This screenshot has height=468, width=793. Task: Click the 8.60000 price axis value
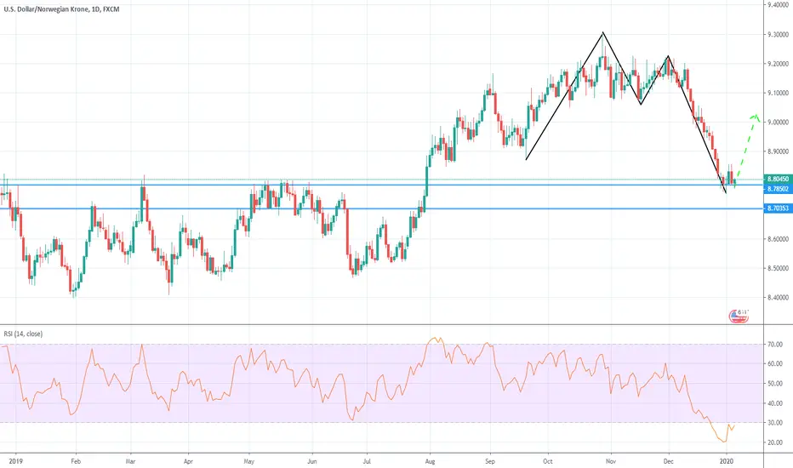778,239
